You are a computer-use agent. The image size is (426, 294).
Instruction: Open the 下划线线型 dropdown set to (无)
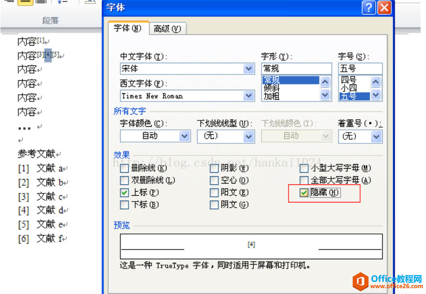click(249, 137)
